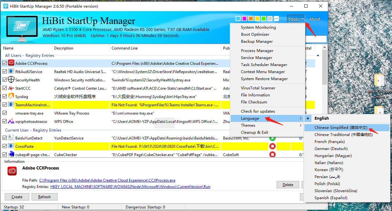
Task: Click the Refresh button
Action: [44, 197]
